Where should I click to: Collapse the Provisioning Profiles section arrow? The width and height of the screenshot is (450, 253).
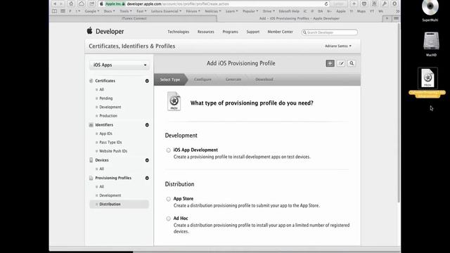147,178
